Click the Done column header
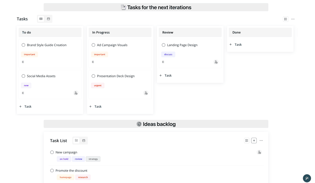 (x=260, y=32)
